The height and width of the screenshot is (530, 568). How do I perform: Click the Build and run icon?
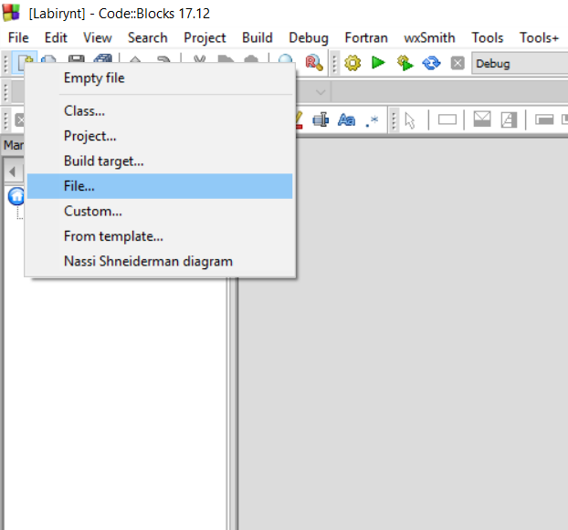coord(405,63)
